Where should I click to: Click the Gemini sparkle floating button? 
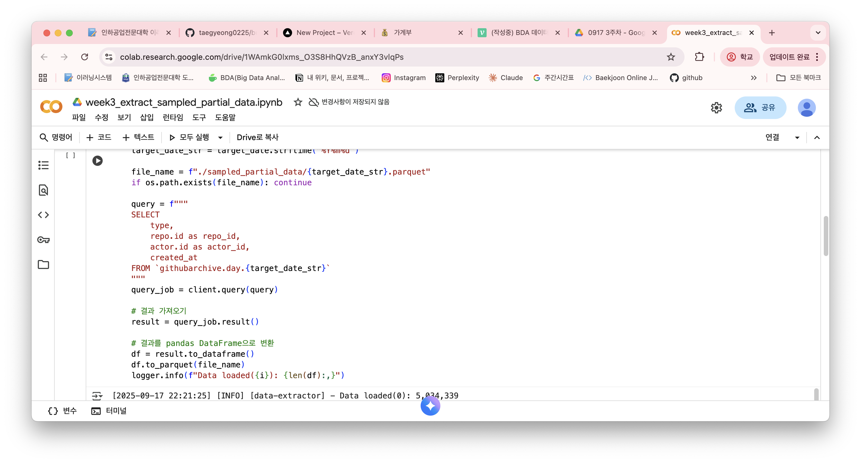coord(430,406)
